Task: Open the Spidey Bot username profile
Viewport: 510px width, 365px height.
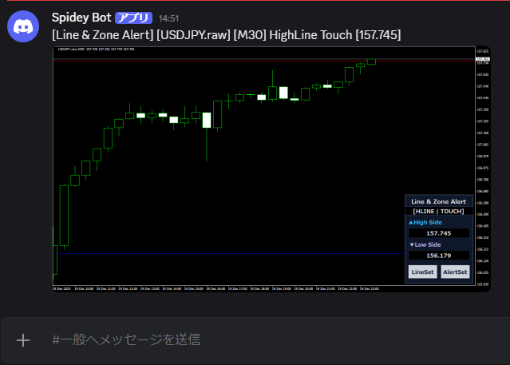Action: [x=81, y=18]
